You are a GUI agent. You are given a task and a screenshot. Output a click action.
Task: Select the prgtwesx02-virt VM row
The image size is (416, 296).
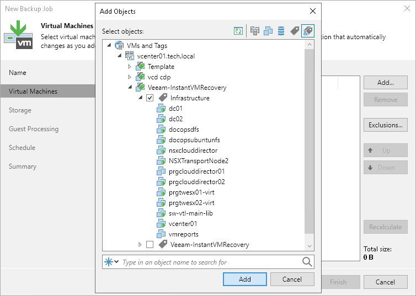pyautogui.click(x=186, y=203)
